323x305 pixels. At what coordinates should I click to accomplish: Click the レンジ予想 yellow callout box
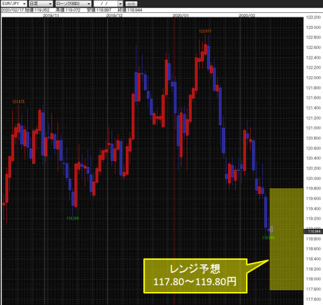click(195, 276)
